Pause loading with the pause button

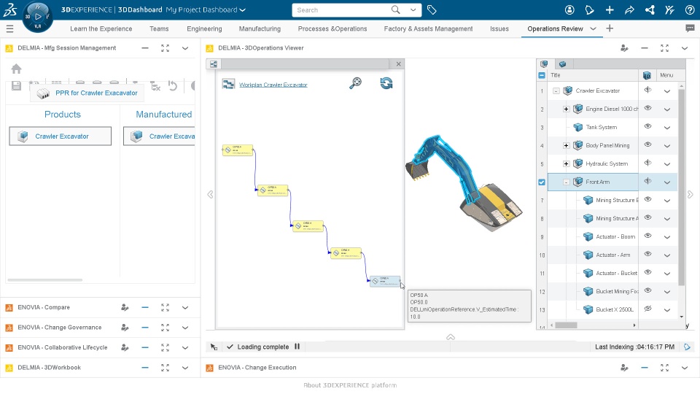coord(297,347)
